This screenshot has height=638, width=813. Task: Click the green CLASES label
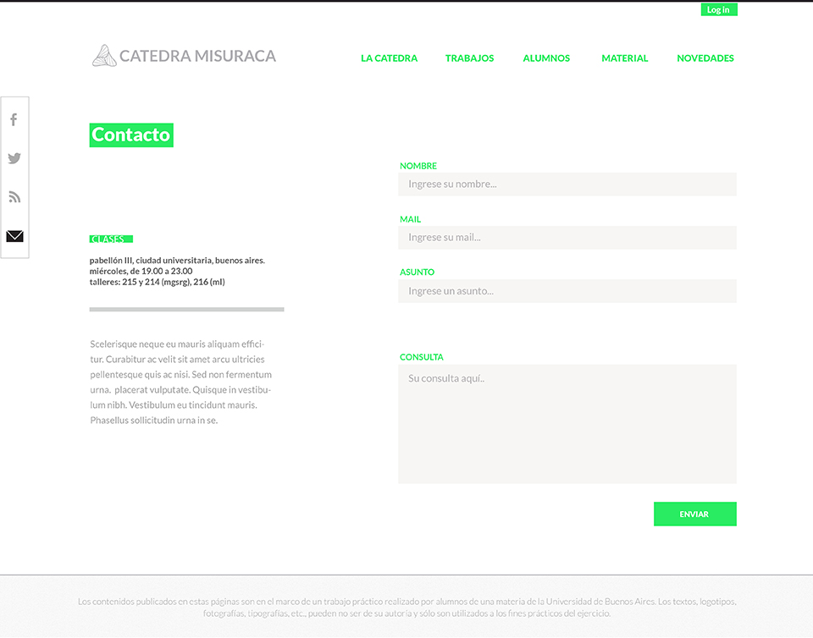[111, 239]
